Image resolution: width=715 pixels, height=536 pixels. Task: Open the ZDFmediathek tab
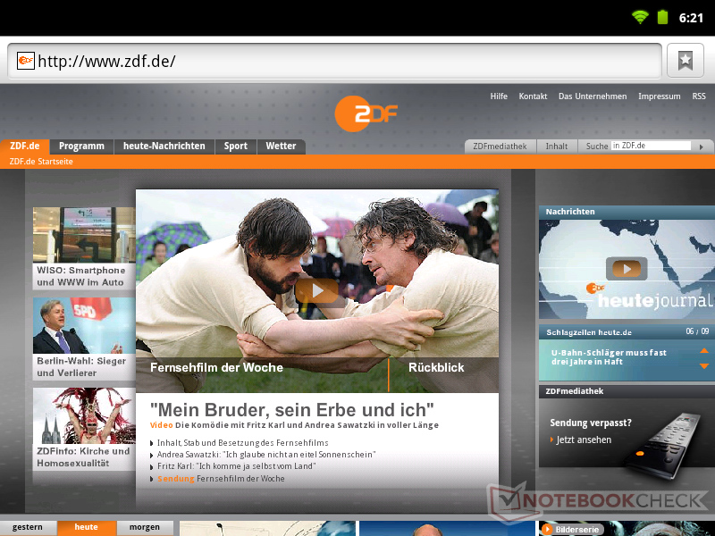[500, 147]
